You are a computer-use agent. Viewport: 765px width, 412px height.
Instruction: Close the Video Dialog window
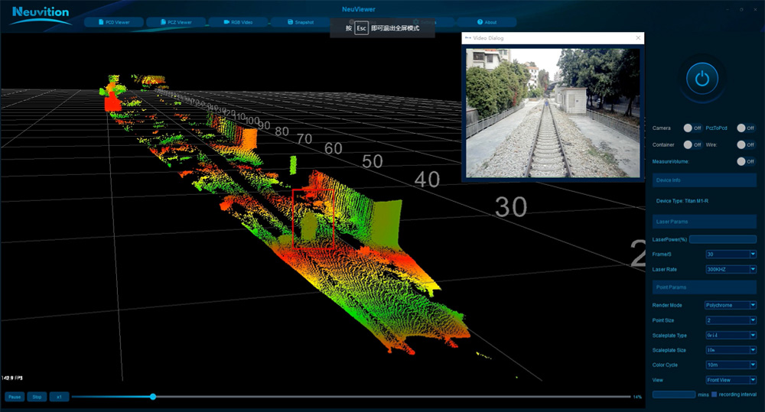point(638,37)
